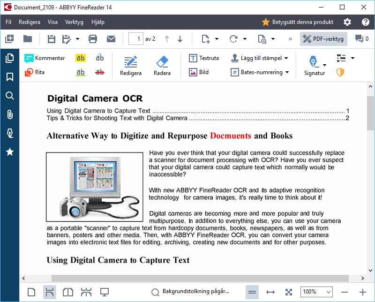The image size is (375, 302).
Task: Click Betygsätt denna produkt
Action: 297,22
